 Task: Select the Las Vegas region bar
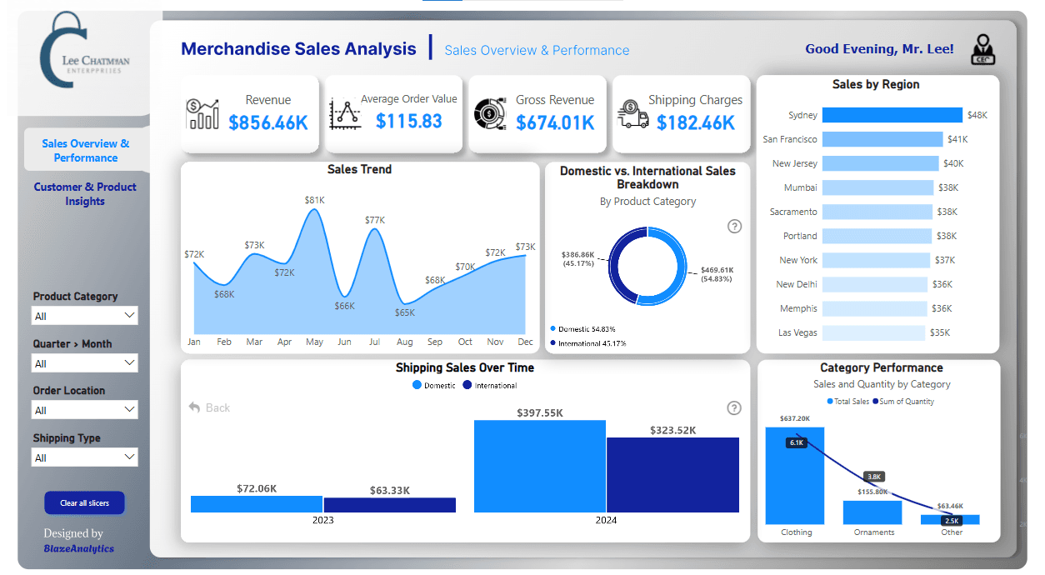[x=873, y=332]
